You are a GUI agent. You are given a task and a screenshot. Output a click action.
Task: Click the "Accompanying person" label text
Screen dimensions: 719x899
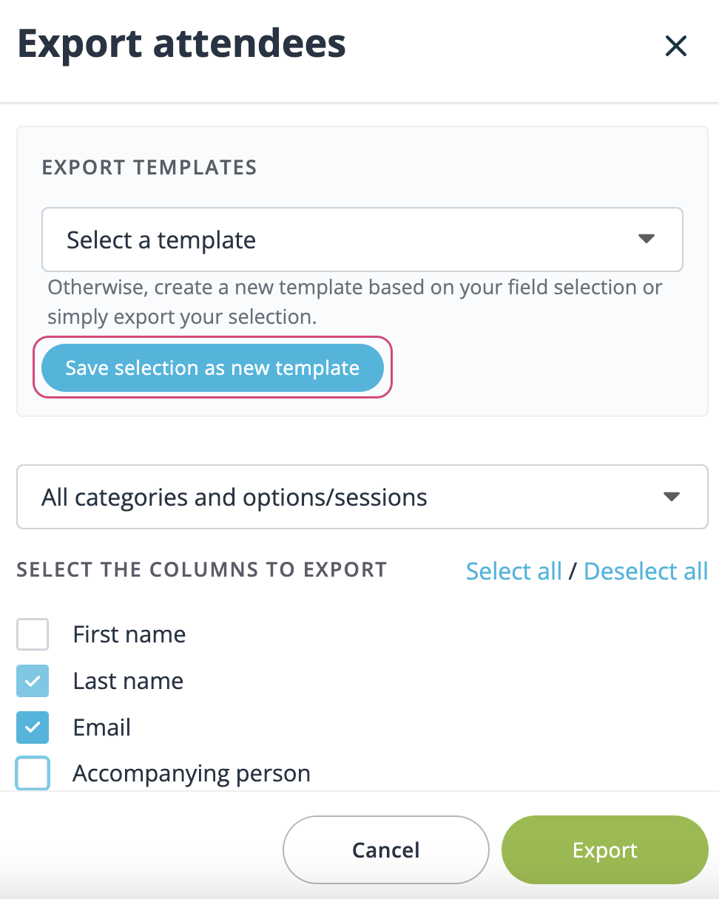tap(191, 773)
